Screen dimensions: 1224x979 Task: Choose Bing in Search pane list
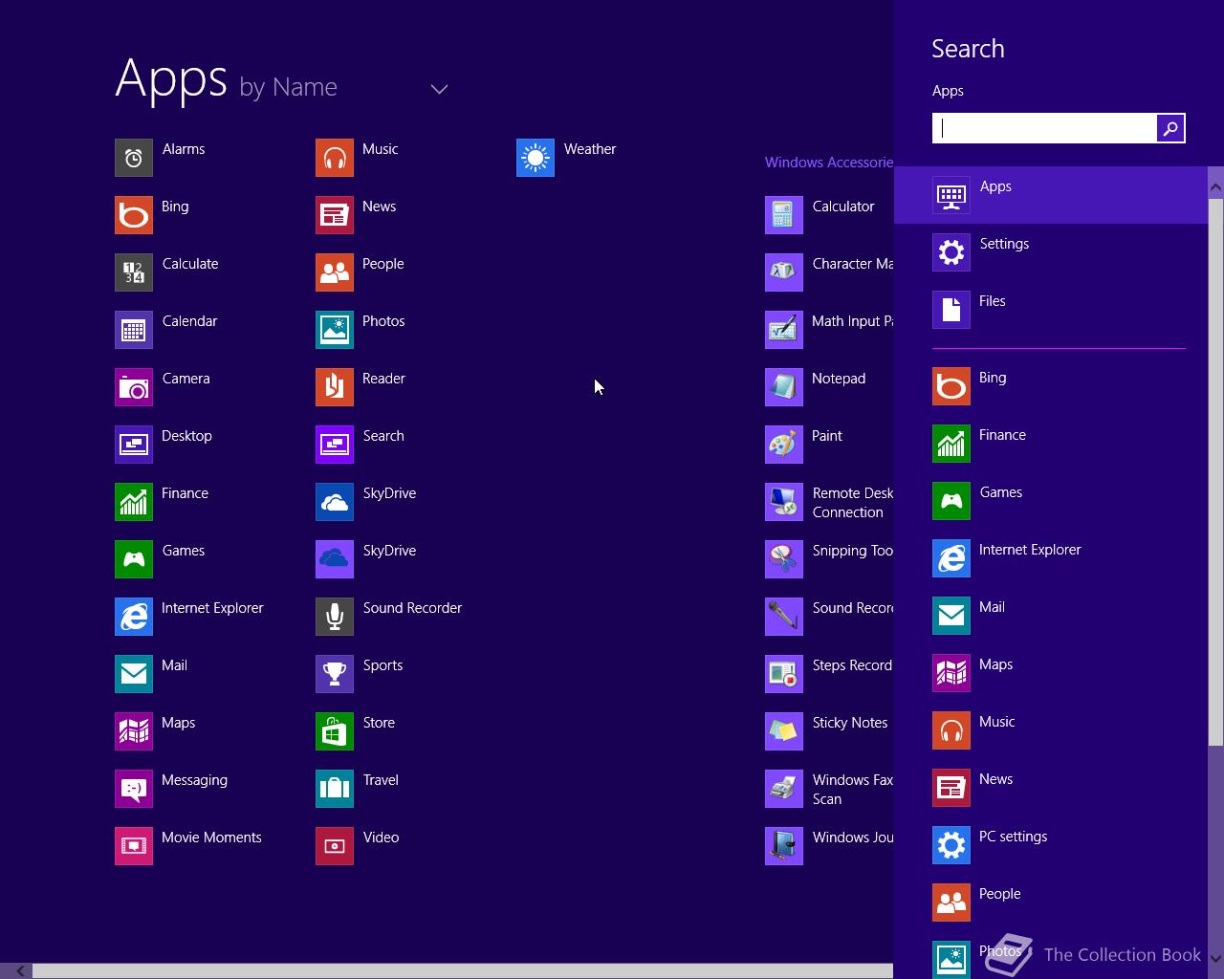[1051, 386]
